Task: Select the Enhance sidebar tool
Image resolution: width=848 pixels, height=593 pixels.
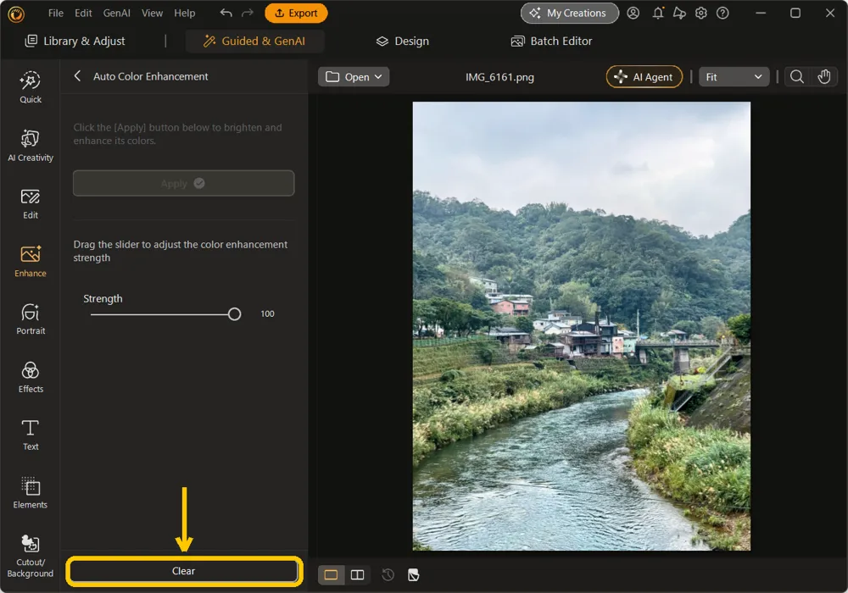Action: point(31,262)
